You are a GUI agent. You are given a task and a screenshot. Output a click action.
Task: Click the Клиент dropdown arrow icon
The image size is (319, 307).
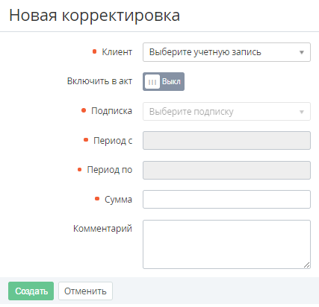coord(302,52)
